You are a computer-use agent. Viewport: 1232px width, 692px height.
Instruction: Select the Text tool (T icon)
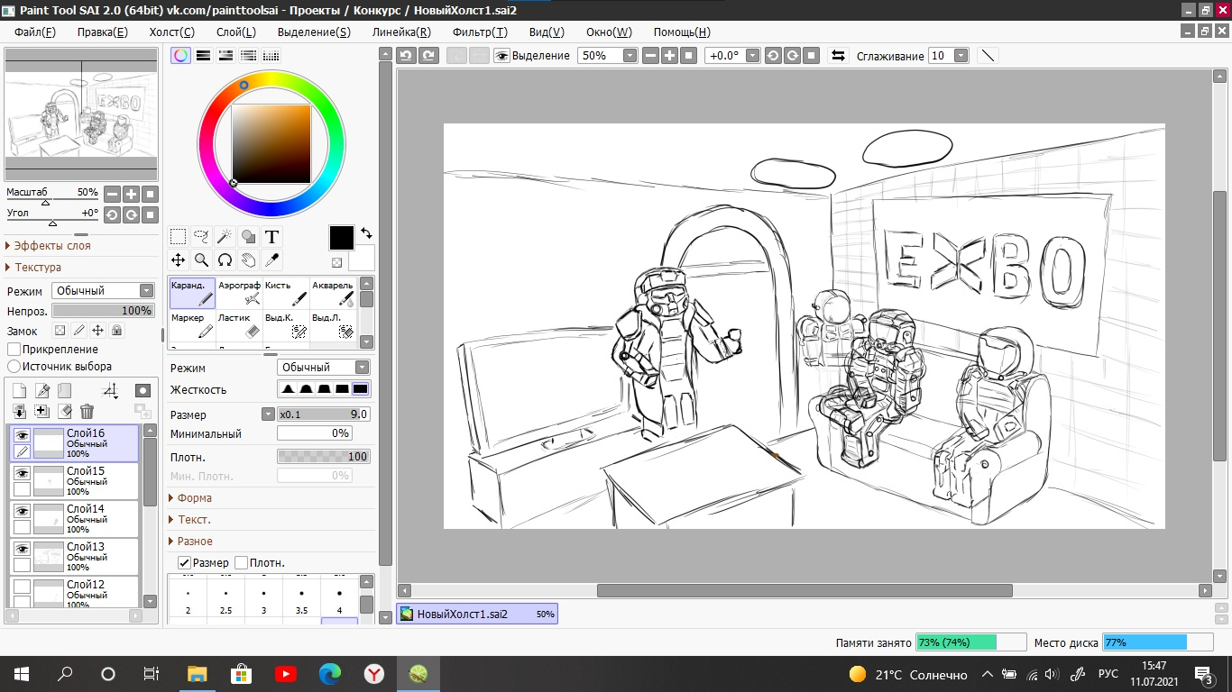coord(271,237)
